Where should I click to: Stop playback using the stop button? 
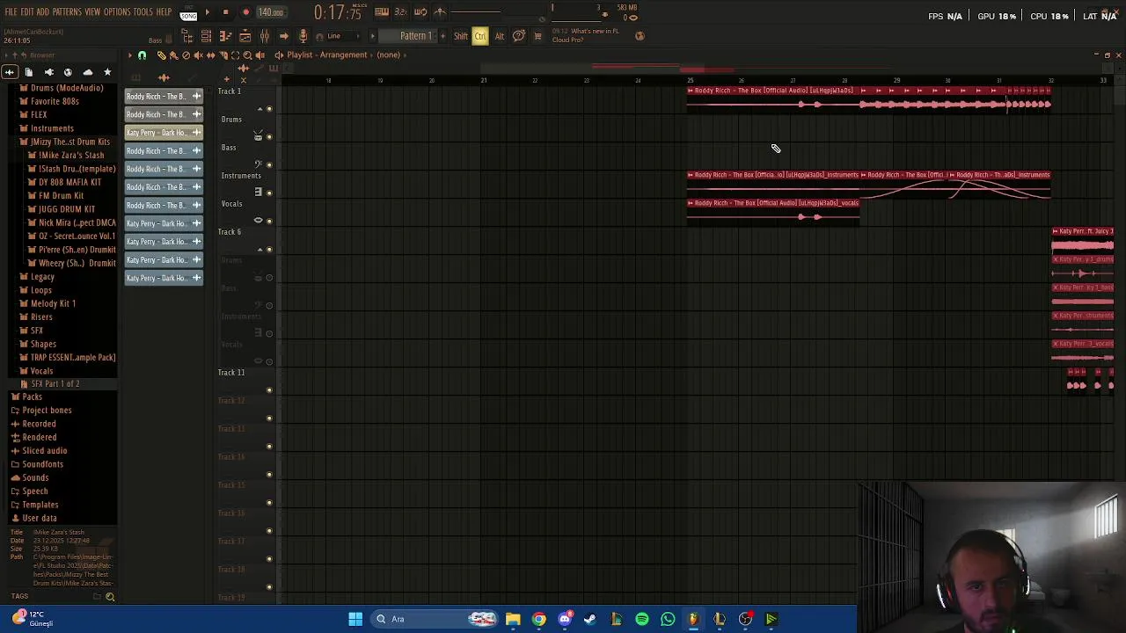tap(226, 12)
